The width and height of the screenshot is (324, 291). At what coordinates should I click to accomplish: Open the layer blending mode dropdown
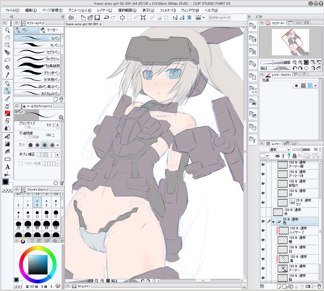click(275, 150)
